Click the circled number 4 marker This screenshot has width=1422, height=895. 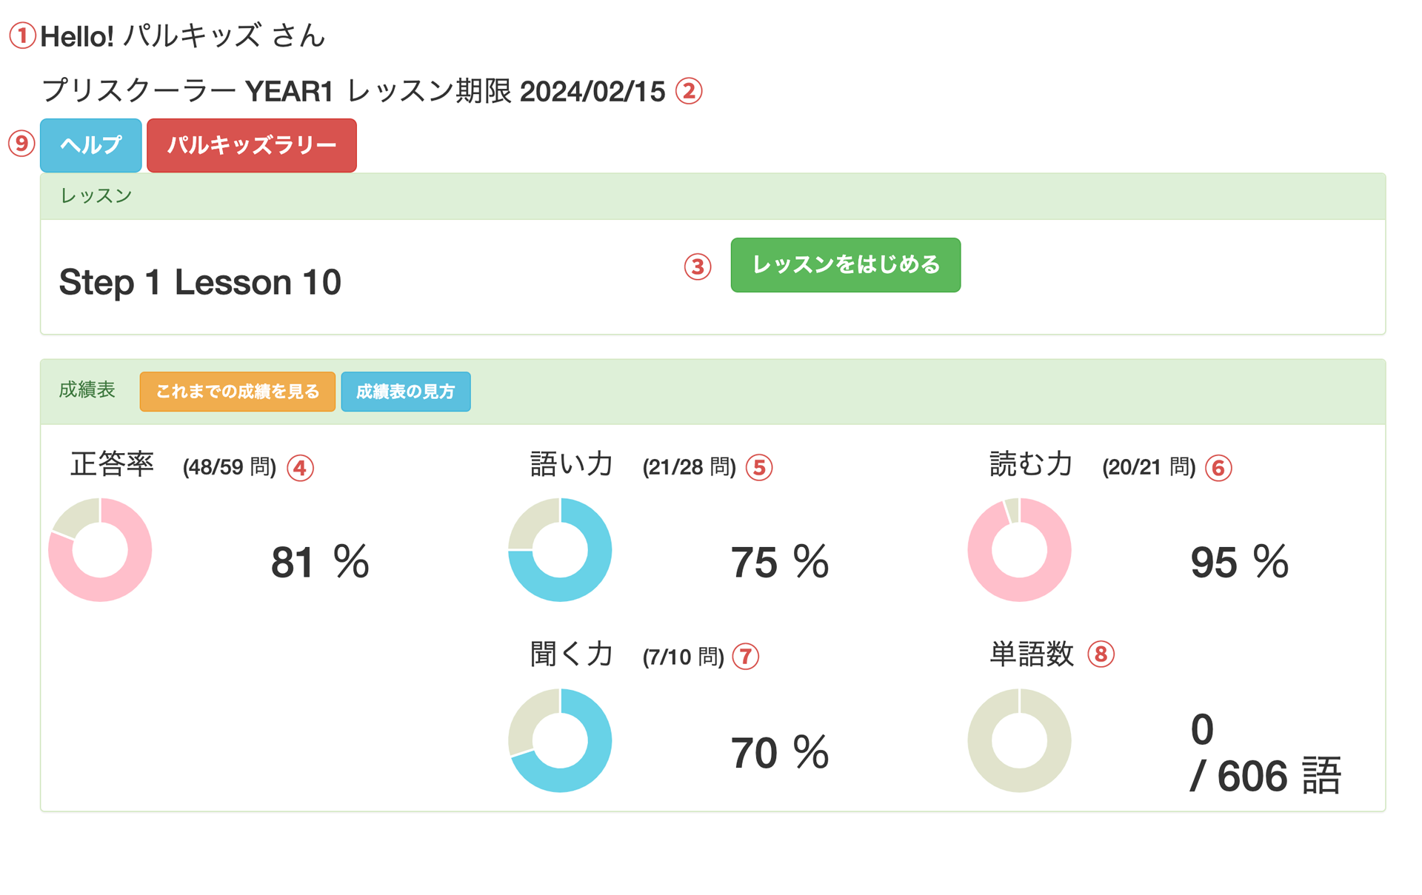pos(300,468)
